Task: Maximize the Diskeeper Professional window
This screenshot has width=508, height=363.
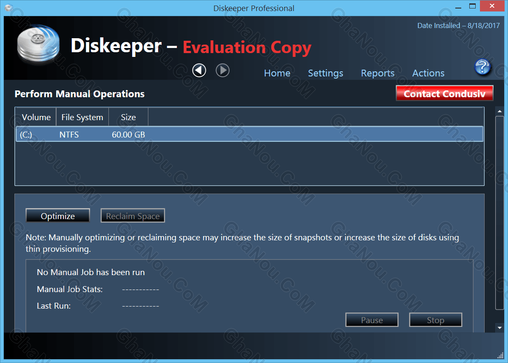Action: click(x=472, y=6)
